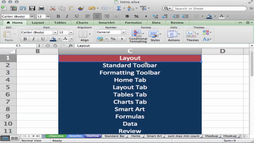The width and height of the screenshot is (254, 143).
Task: Click Decrease Decimal icon
Action: (165, 16)
